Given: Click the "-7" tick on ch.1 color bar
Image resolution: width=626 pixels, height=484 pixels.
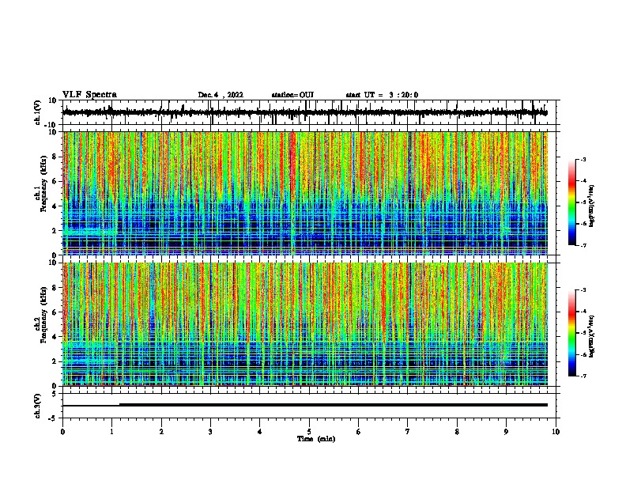Looking at the screenshot, I should tap(583, 245).
